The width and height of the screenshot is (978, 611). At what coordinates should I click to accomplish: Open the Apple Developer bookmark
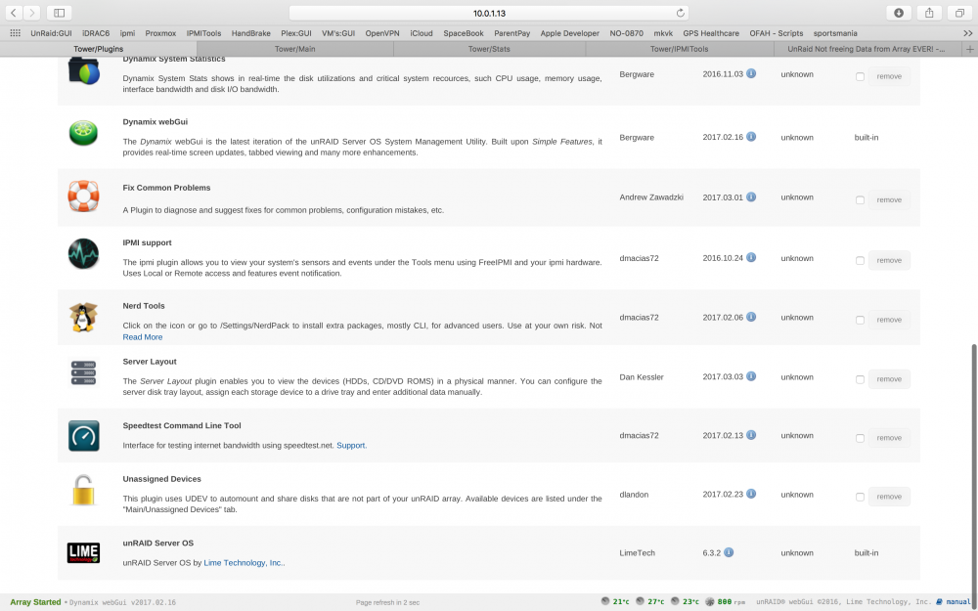pos(569,33)
